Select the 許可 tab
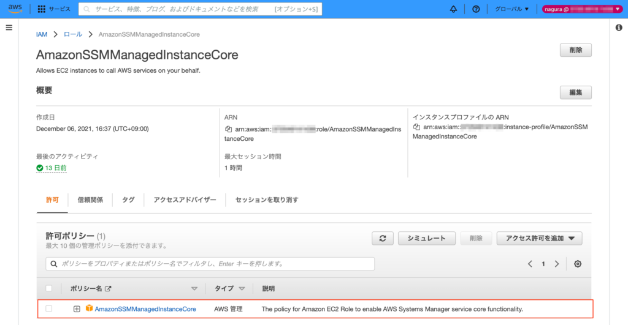This screenshot has height=325, width=628. [52, 200]
